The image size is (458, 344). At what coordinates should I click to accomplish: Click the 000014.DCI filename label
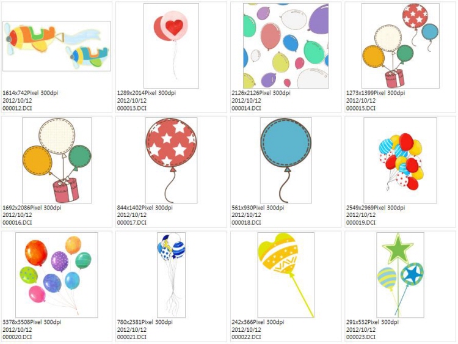246,108
